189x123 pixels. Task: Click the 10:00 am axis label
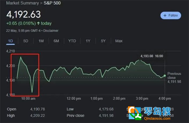point(28,99)
